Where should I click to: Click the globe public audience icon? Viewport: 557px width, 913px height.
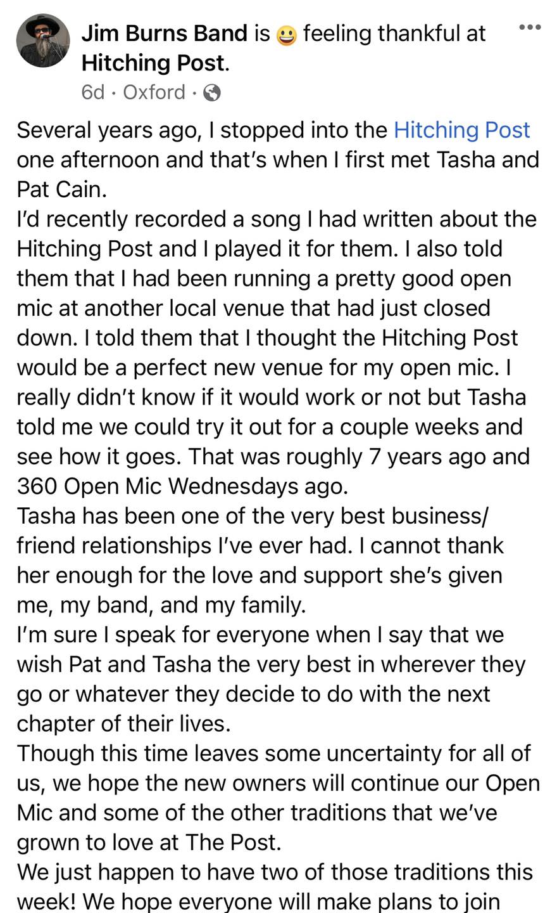click(x=211, y=93)
